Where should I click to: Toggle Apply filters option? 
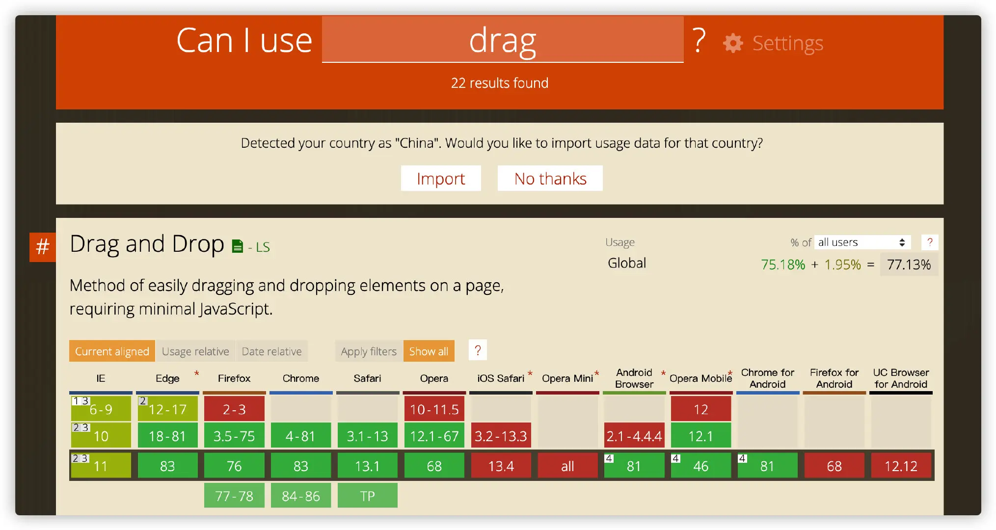tap(369, 351)
